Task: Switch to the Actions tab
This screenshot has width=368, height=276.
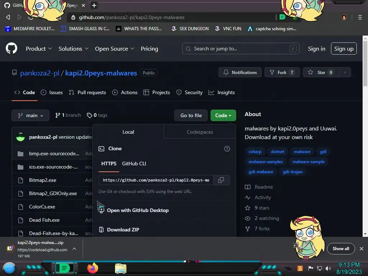Action: pos(125,92)
